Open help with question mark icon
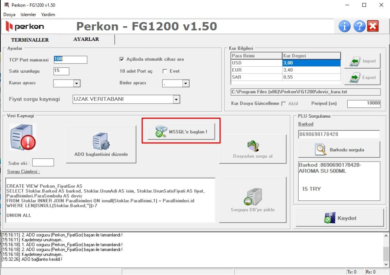Image resolution: width=390 pixels, height=275 pixels. coord(359,26)
